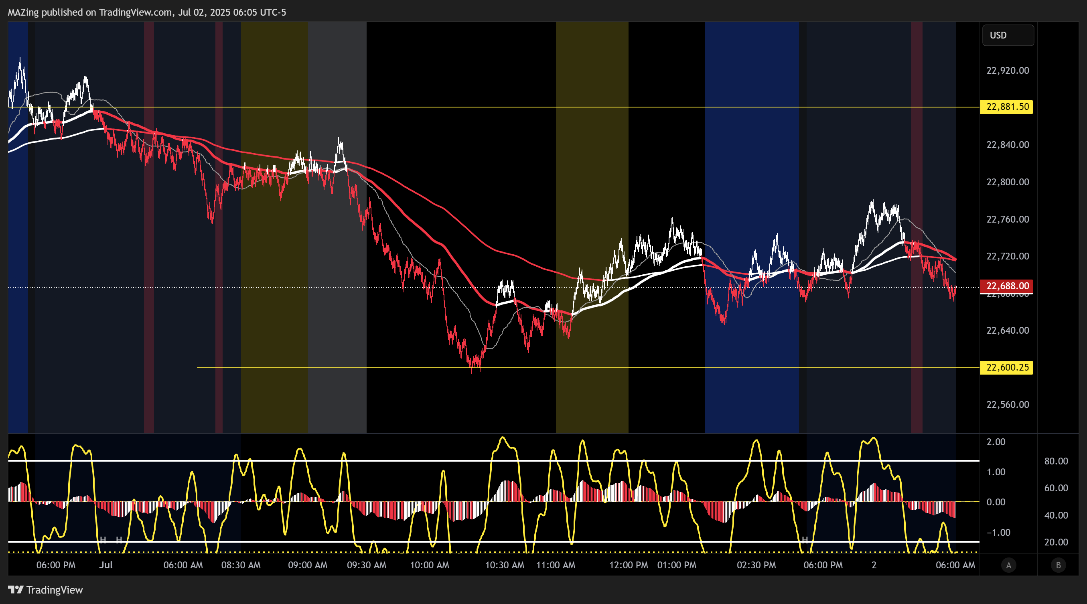Image resolution: width=1087 pixels, height=604 pixels.
Task: Click the Jul date label on time axis
Action: point(105,565)
